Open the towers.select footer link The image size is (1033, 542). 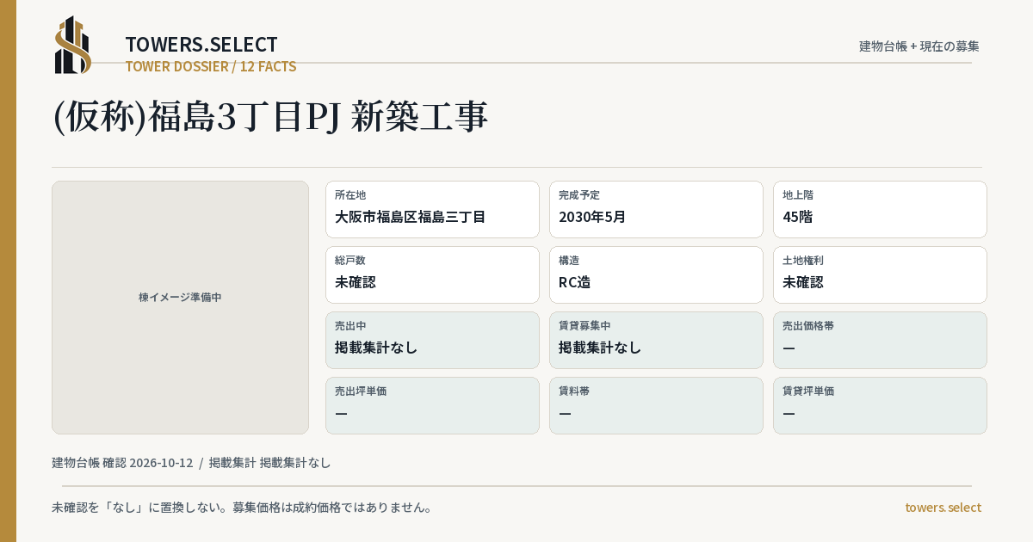click(943, 508)
